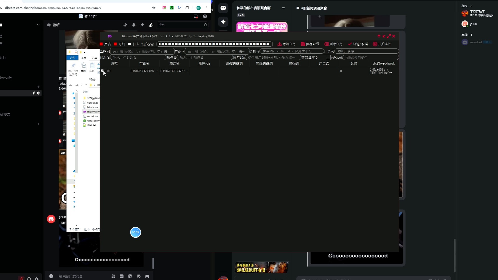498x280 pixels.
Task: Toggle the 声音 sound checkbox
Action: point(101,44)
